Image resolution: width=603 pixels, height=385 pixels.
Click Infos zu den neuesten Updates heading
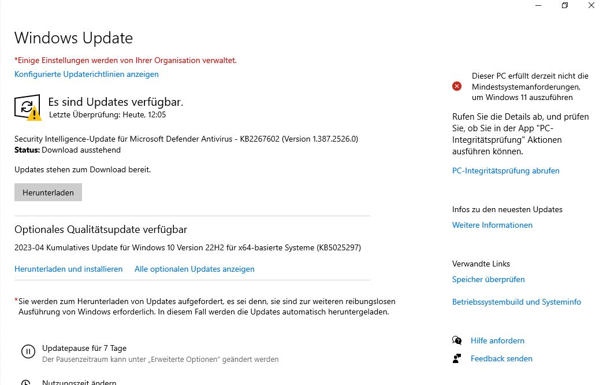507,209
